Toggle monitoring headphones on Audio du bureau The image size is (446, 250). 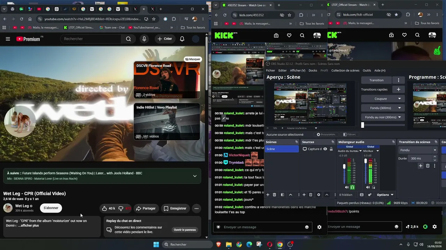coord(352,187)
